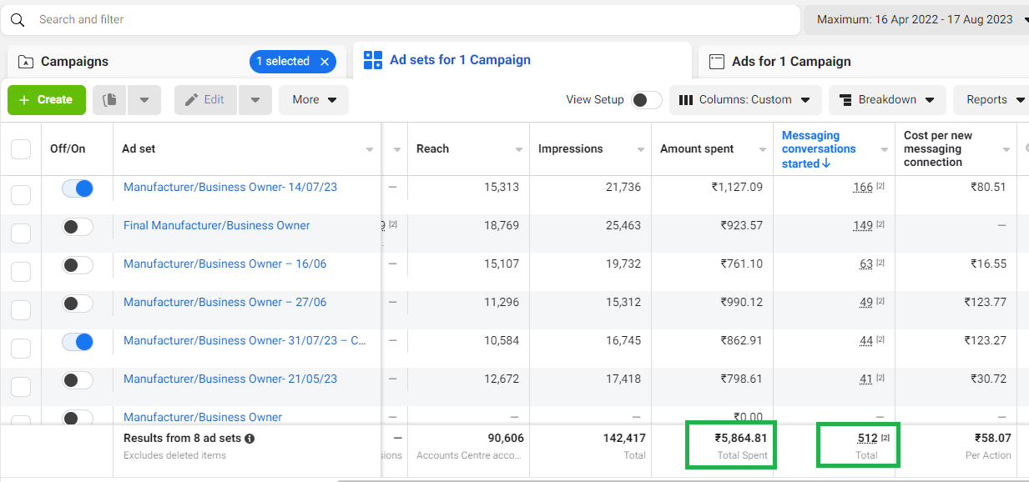The height and width of the screenshot is (482, 1029).
Task: Click the Campaigns folder icon
Action: tap(26, 62)
